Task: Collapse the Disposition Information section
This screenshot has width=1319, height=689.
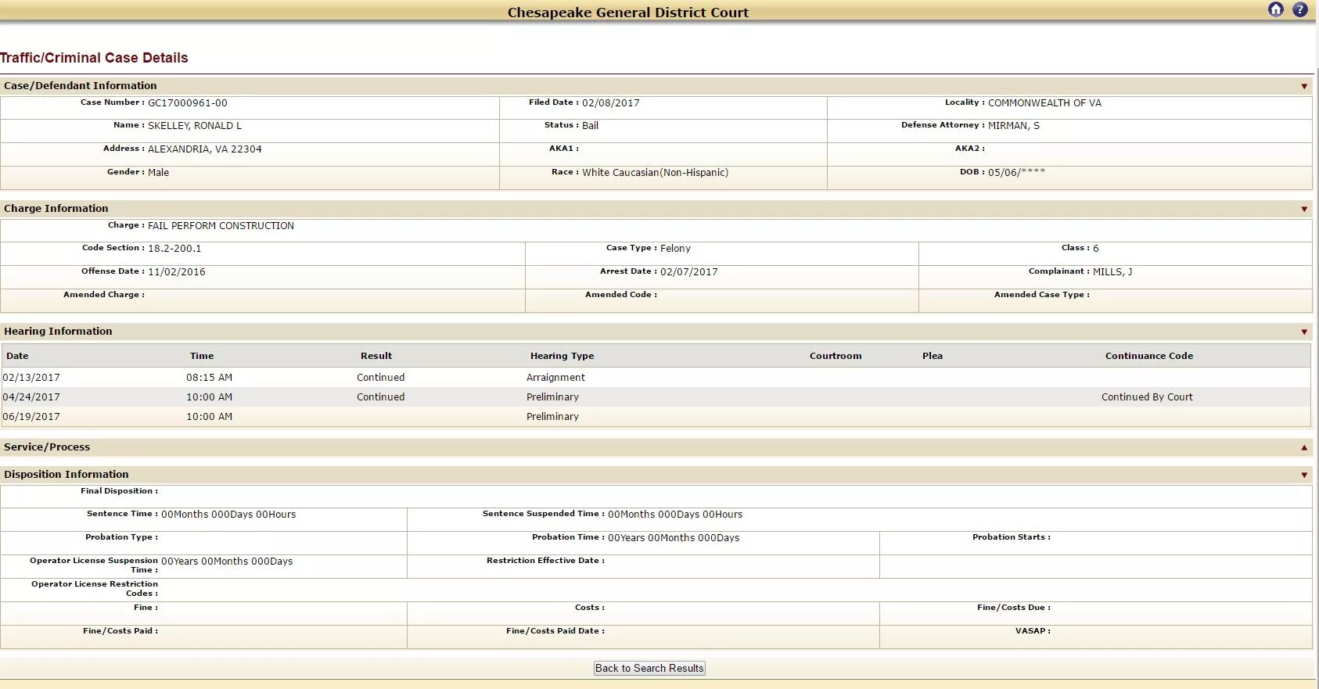Action: [x=1304, y=475]
